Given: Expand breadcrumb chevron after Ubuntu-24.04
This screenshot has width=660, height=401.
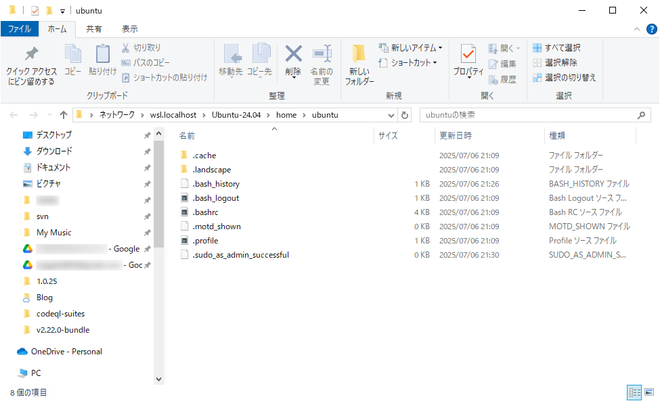Looking at the screenshot, I should pyautogui.click(x=269, y=115).
